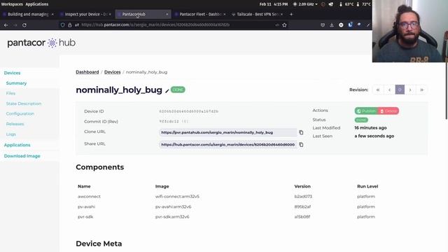
Task: Open Devices in sidebar
Action: [13, 73]
